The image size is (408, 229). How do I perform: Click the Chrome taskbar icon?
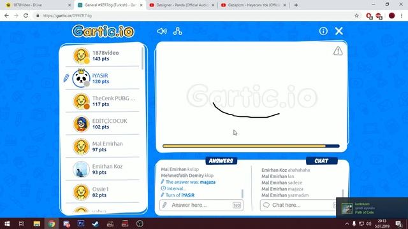(x=52, y=223)
